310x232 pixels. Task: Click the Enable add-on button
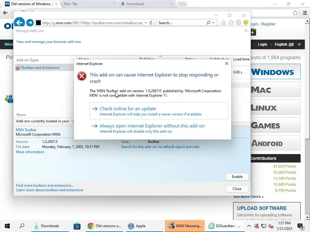237,176
